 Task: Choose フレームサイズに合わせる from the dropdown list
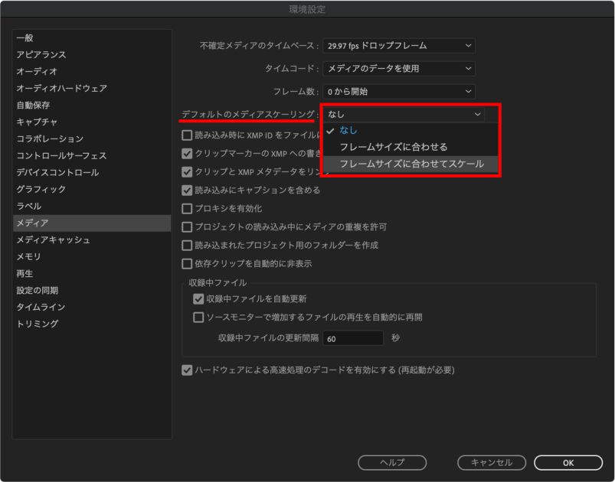393,147
